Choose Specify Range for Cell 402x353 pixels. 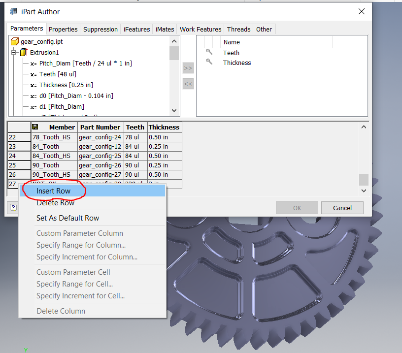click(x=93, y=284)
